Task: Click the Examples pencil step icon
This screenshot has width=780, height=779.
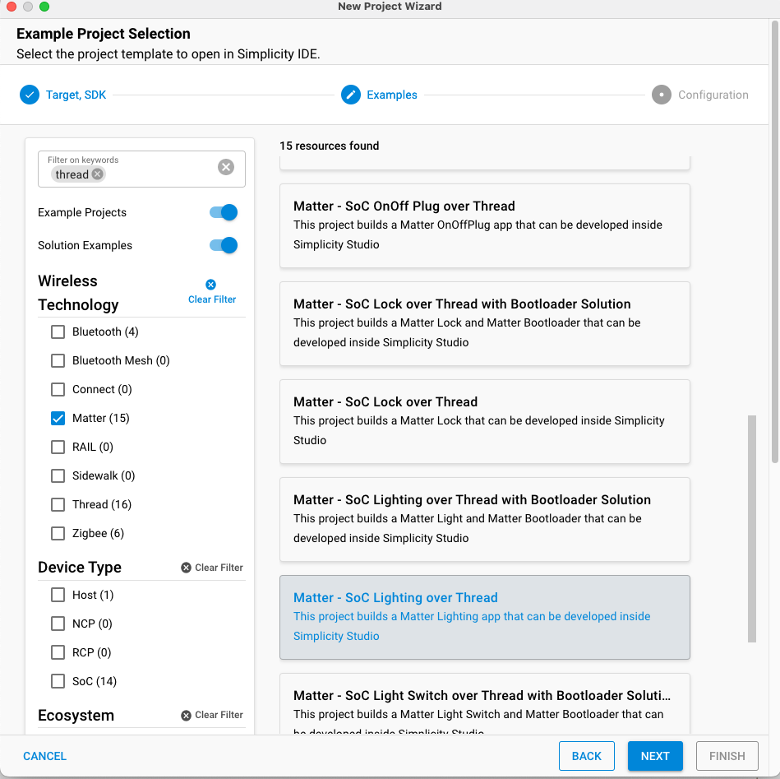Action: (x=351, y=95)
